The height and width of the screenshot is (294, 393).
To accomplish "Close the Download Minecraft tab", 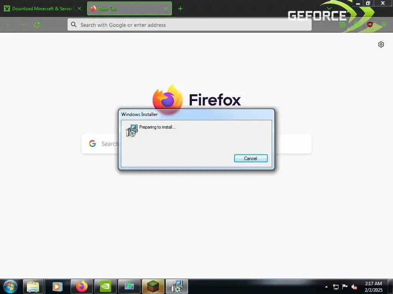I will (x=79, y=8).
